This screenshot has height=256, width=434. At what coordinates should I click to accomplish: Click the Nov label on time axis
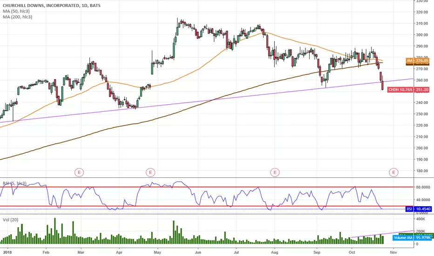tap(393, 252)
